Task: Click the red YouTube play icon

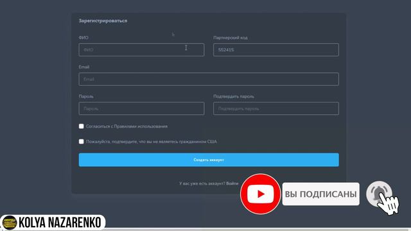Action: pyautogui.click(x=260, y=194)
